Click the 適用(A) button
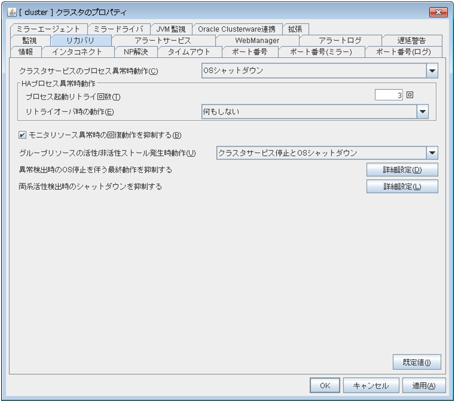Screen dimensions: 455x402 [x=424, y=386]
